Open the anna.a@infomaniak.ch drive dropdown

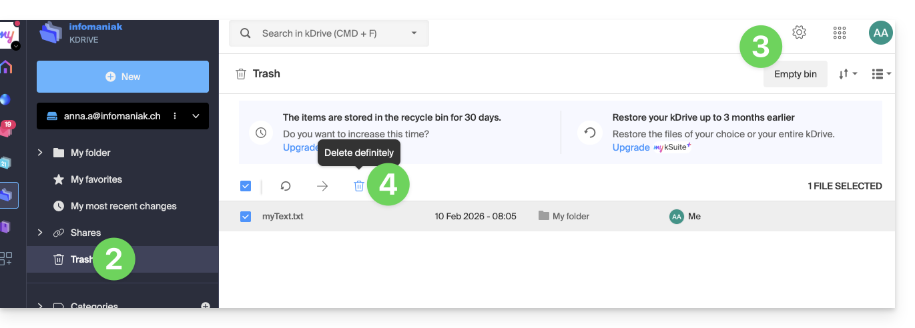196,116
